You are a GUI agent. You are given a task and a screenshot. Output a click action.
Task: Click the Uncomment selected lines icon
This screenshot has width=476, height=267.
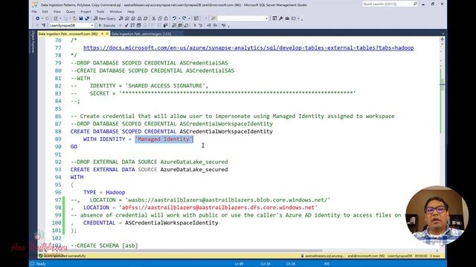pyautogui.click(x=201, y=25)
